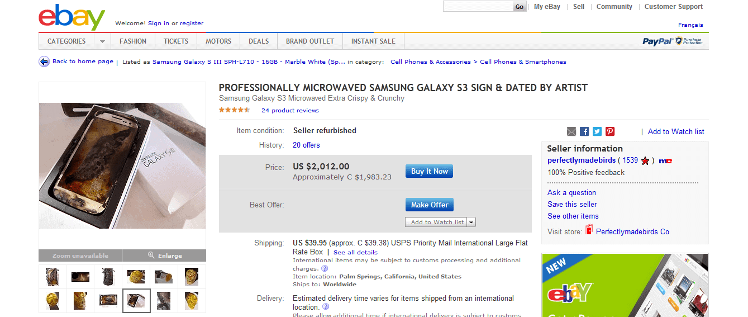Expand the Categories dropdown arrow
The image size is (748, 317).
point(102,41)
